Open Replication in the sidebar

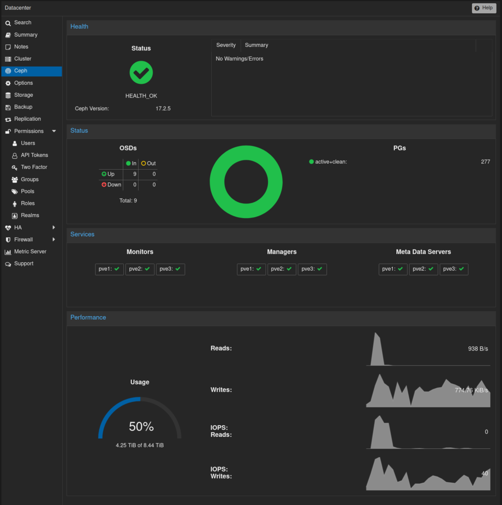(x=32, y=119)
